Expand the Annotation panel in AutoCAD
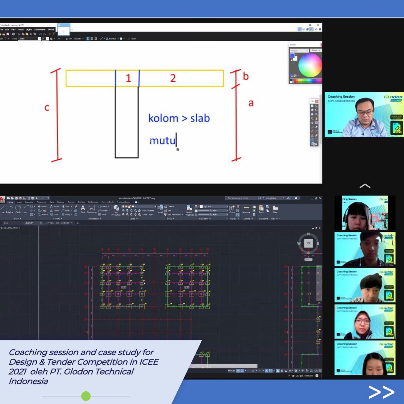This screenshot has width=404, height=404. [x=94, y=218]
